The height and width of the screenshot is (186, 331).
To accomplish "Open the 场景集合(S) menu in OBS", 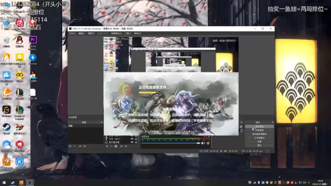I will coord(116,33).
